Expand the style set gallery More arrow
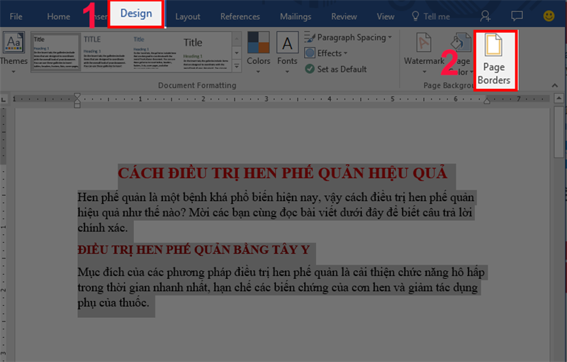This screenshot has height=362, width=567. point(237,66)
